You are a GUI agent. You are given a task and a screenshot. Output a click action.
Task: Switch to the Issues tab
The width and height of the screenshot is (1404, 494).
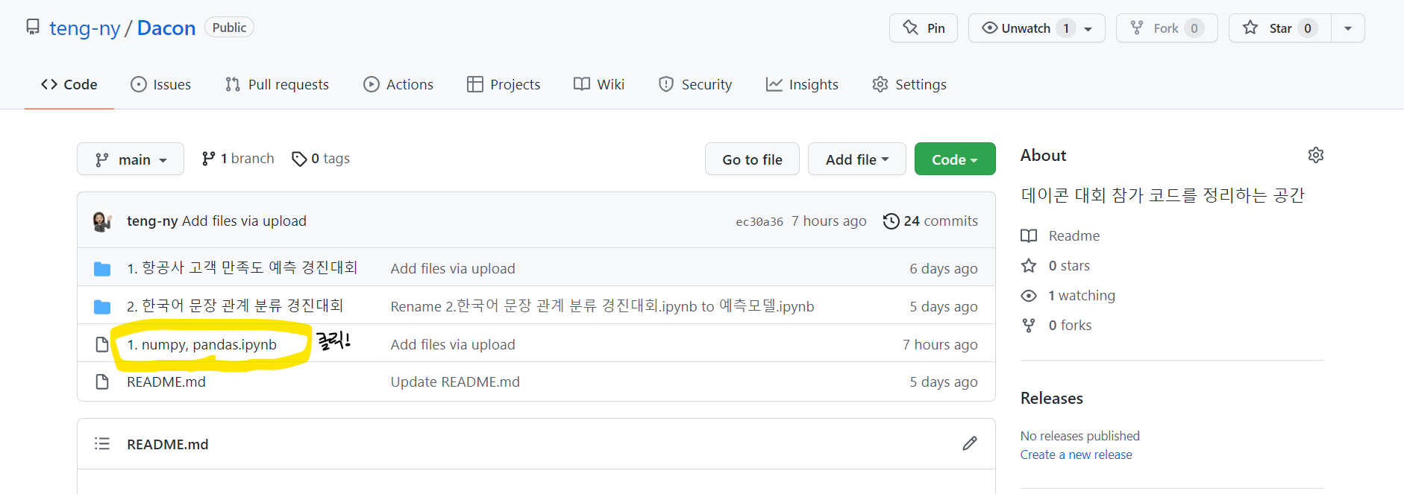coord(160,85)
